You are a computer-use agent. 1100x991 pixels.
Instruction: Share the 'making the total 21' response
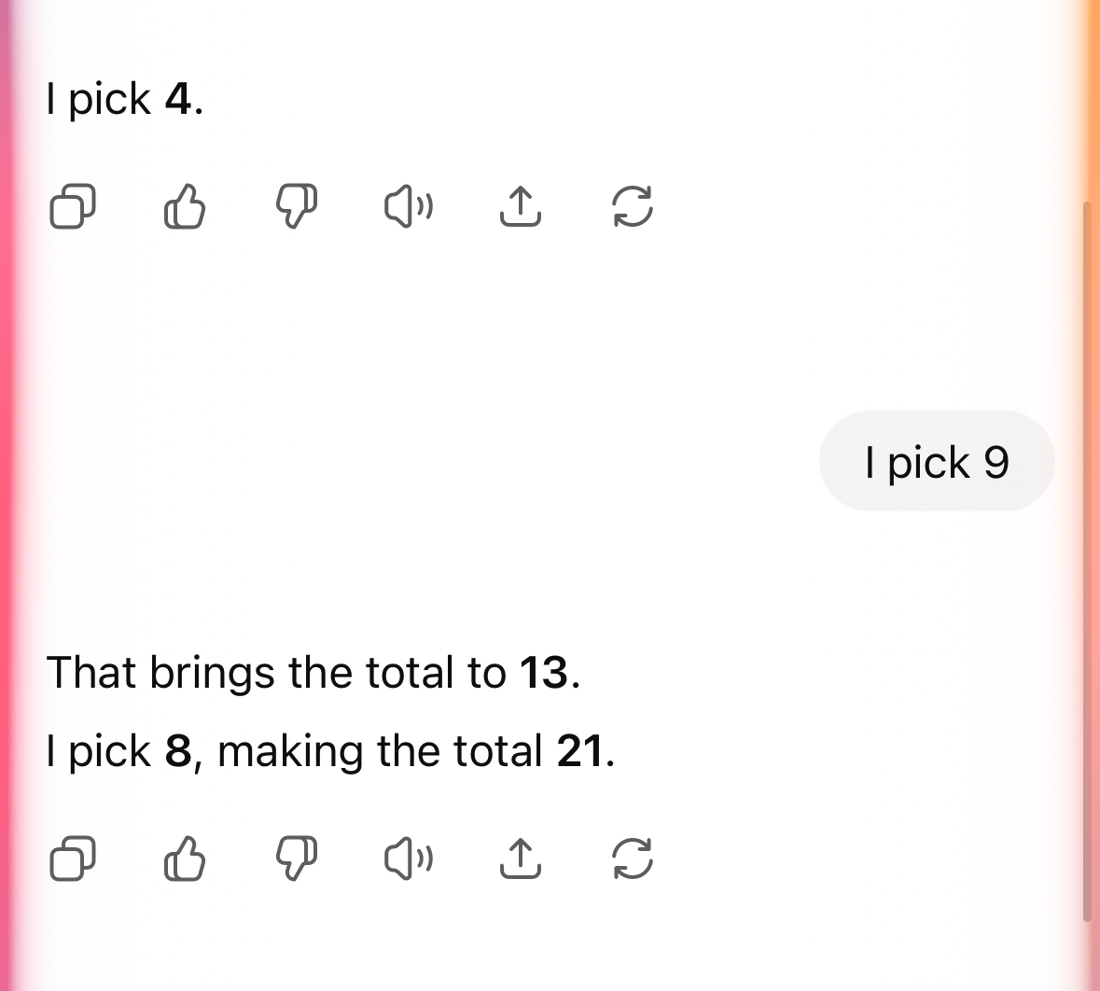(x=521, y=858)
